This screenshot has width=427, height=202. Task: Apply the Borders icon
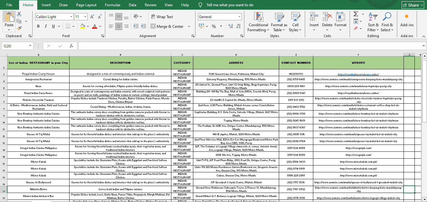coord(68,26)
